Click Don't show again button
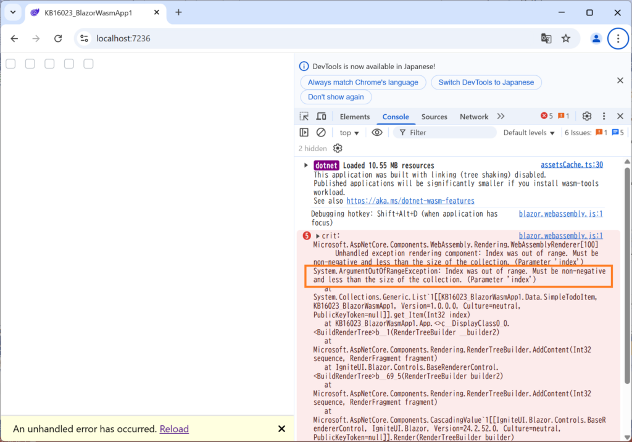The image size is (632, 442). [336, 97]
